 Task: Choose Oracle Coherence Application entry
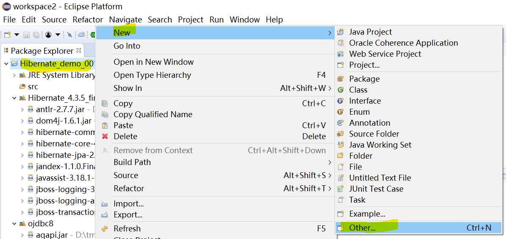[418, 43]
